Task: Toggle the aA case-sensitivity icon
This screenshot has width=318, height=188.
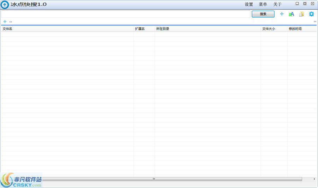Action: pyautogui.click(x=291, y=14)
